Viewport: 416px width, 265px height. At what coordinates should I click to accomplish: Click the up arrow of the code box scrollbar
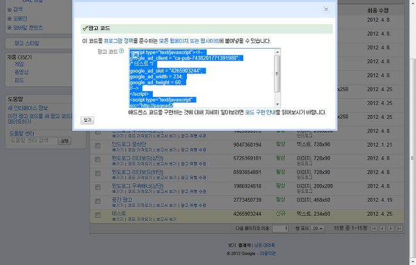pyautogui.click(x=277, y=52)
